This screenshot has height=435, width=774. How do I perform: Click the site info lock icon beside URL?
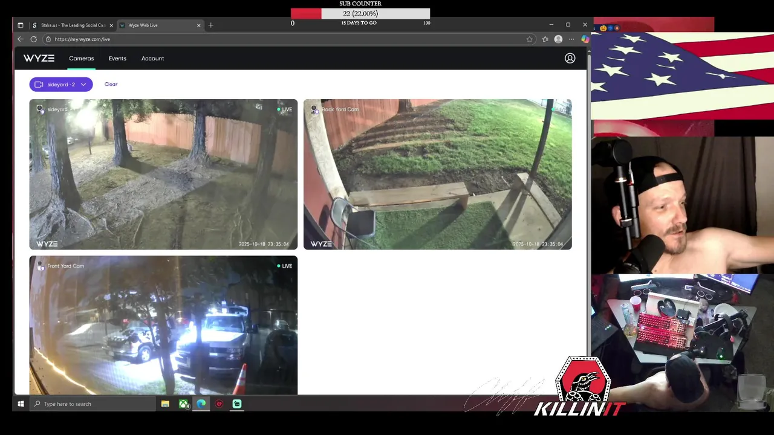[48, 39]
